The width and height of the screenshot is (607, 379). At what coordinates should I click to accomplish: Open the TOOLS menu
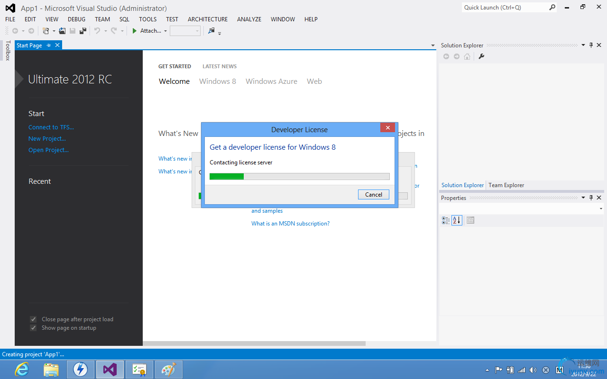click(x=147, y=19)
